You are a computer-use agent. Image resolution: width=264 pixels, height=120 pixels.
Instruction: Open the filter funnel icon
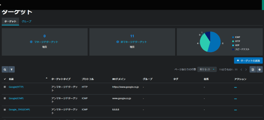(x=11, y=69)
